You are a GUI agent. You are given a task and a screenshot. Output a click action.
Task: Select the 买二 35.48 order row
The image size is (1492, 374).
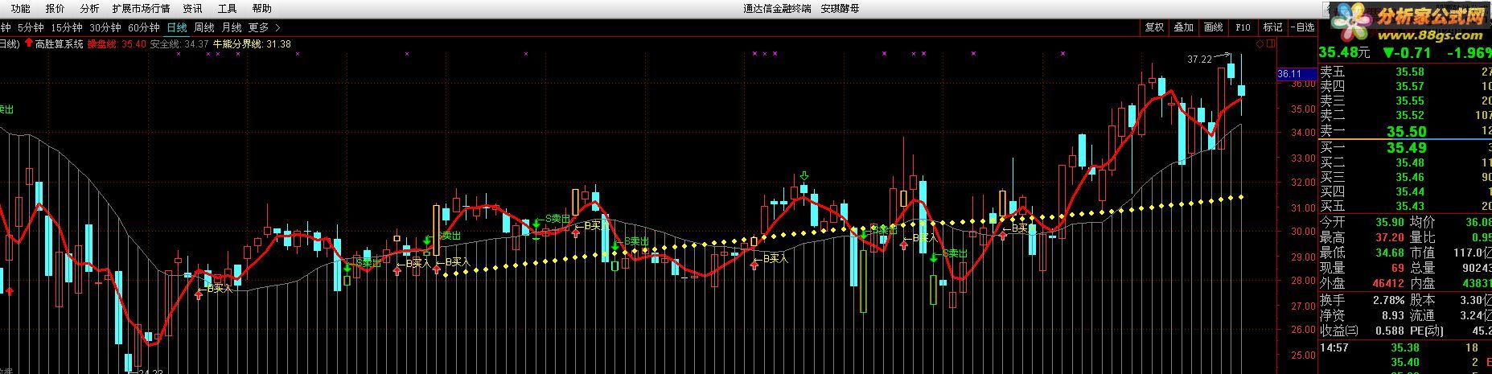coord(1406,163)
